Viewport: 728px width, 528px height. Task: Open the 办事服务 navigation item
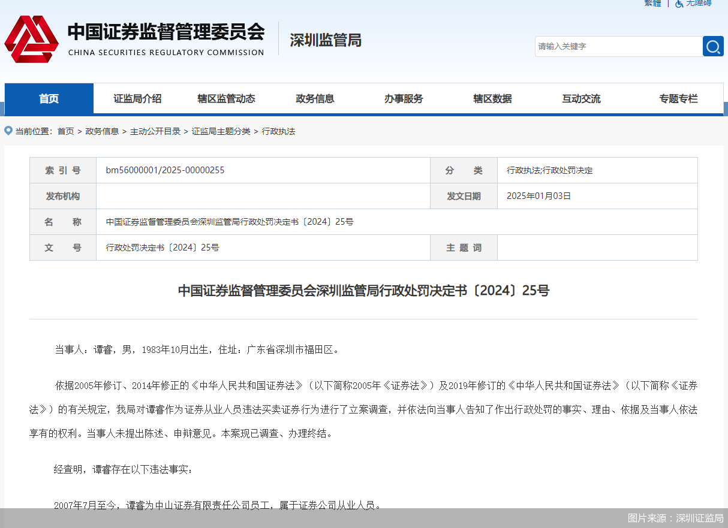click(404, 99)
